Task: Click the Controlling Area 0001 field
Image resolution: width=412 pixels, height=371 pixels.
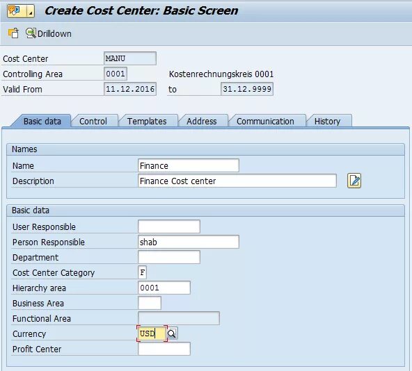Action: click(x=116, y=74)
